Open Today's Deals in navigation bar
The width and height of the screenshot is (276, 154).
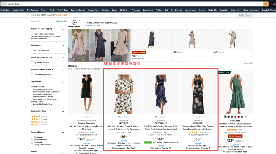63,10
